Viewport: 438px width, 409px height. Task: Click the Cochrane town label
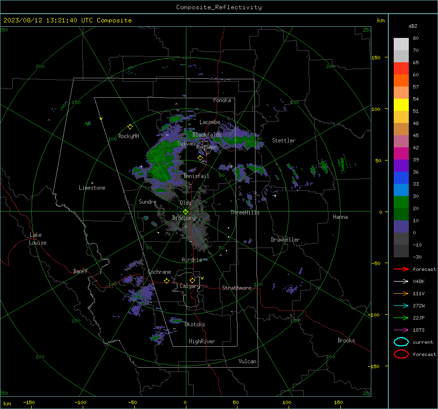coord(159,272)
